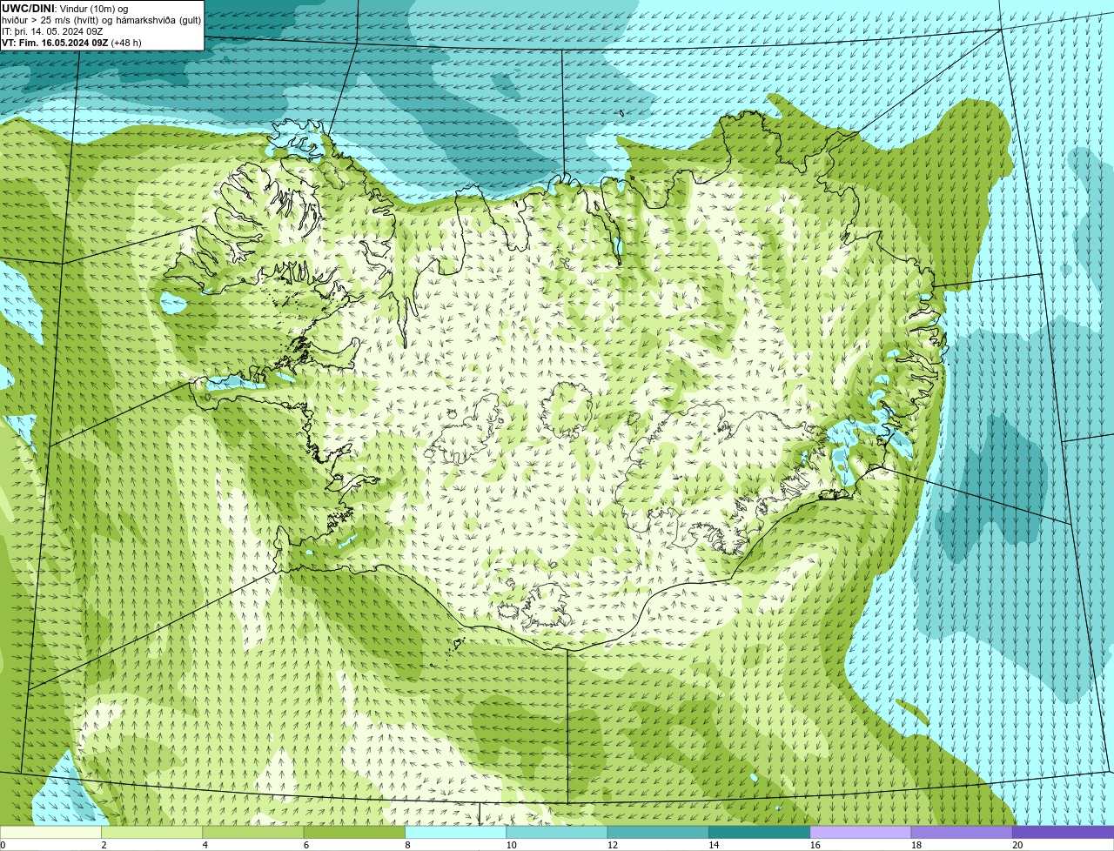Click the "IT: þri. 14. 05. 2024 09Z" line
Image resolution: width=1114 pixels, height=851 pixels.
click(x=52, y=31)
